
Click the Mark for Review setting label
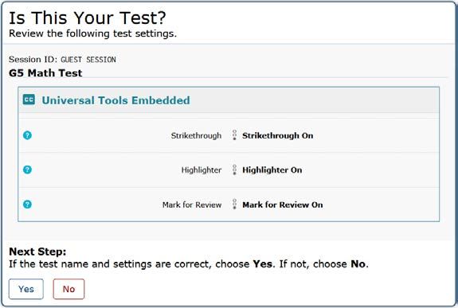(192, 205)
